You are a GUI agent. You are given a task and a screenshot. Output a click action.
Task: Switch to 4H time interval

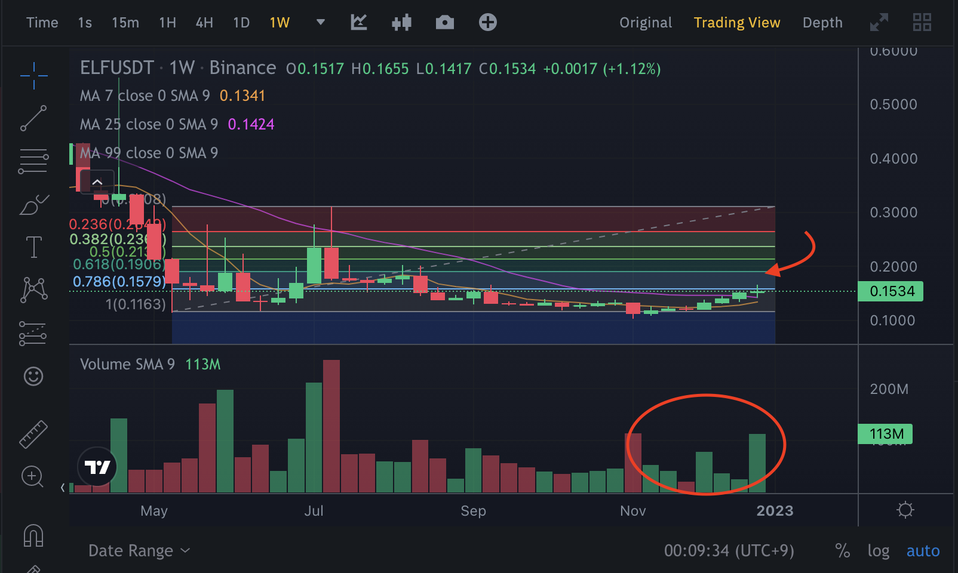pyautogui.click(x=204, y=23)
